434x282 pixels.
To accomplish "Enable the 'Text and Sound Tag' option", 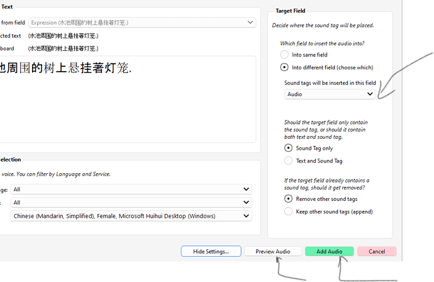I will 289,161.
